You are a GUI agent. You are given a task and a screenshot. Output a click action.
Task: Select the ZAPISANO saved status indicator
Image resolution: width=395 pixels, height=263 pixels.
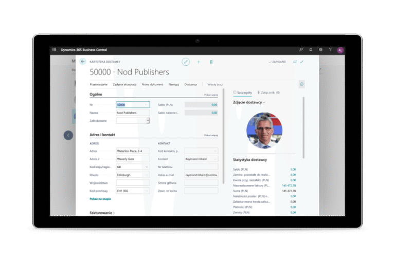277,62
